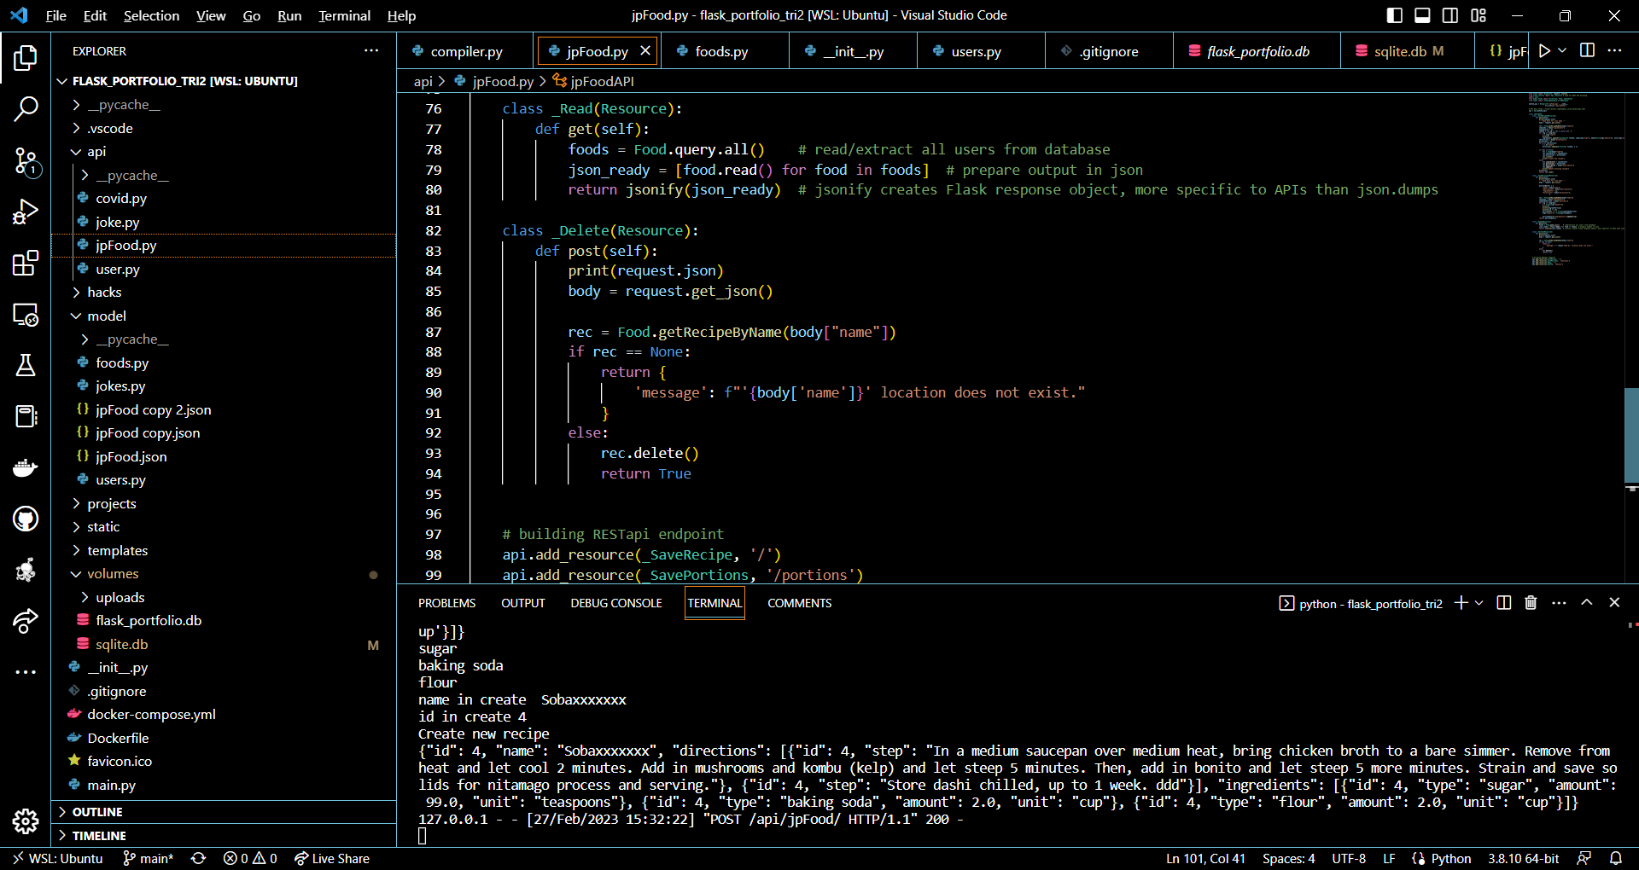
Task: Split the editor right
Action: click(x=1587, y=51)
